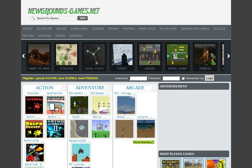Viewport: 252px width, 168px height.
Task: Click the Newgrounds-Games.net logo
Action: point(64,11)
